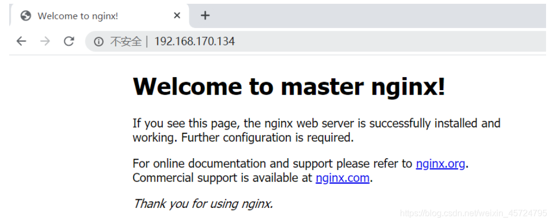This screenshot has height=223, width=552.
Task: Click the text 'For online documentation and support please refer to'
Action: click(x=272, y=164)
